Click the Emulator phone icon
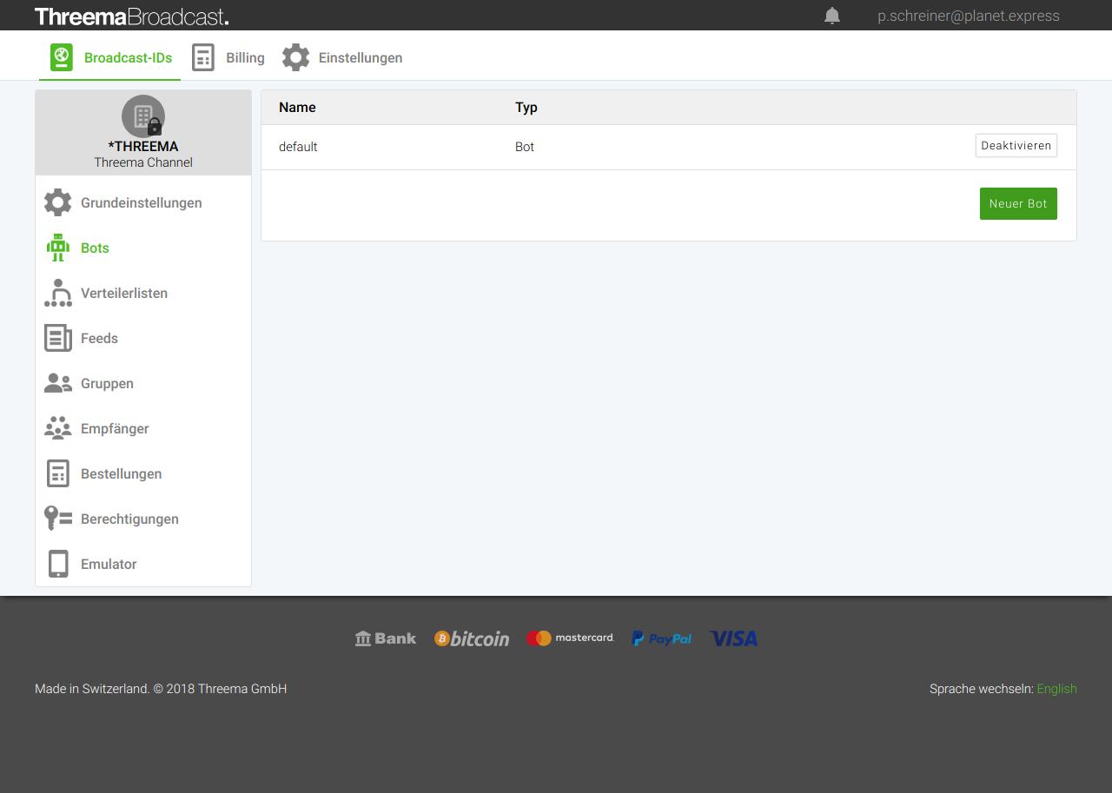Viewport: 1112px width, 793px height. tap(58, 564)
